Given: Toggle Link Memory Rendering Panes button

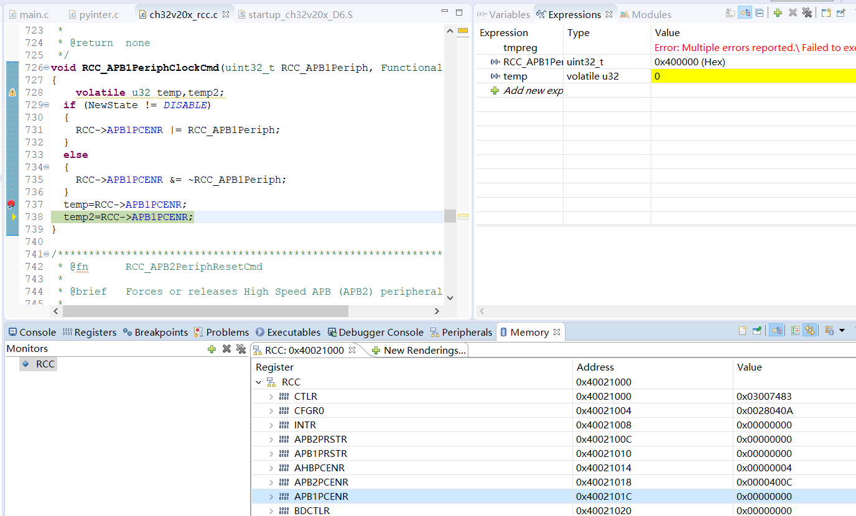Looking at the screenshot, I should point(809,331).
